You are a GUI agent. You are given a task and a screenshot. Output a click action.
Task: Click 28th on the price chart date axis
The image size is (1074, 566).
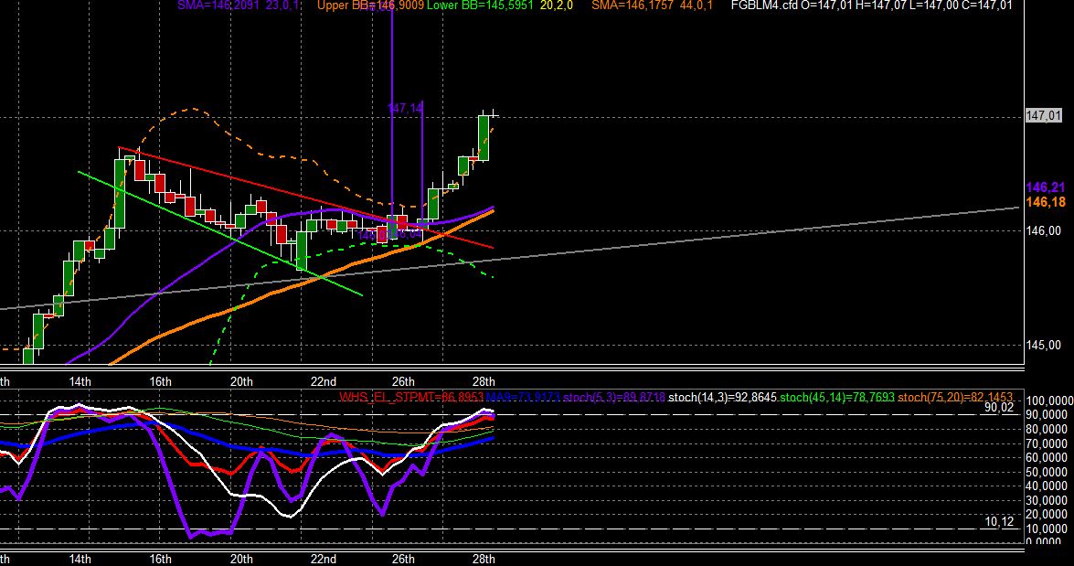(x=484, y=381)
